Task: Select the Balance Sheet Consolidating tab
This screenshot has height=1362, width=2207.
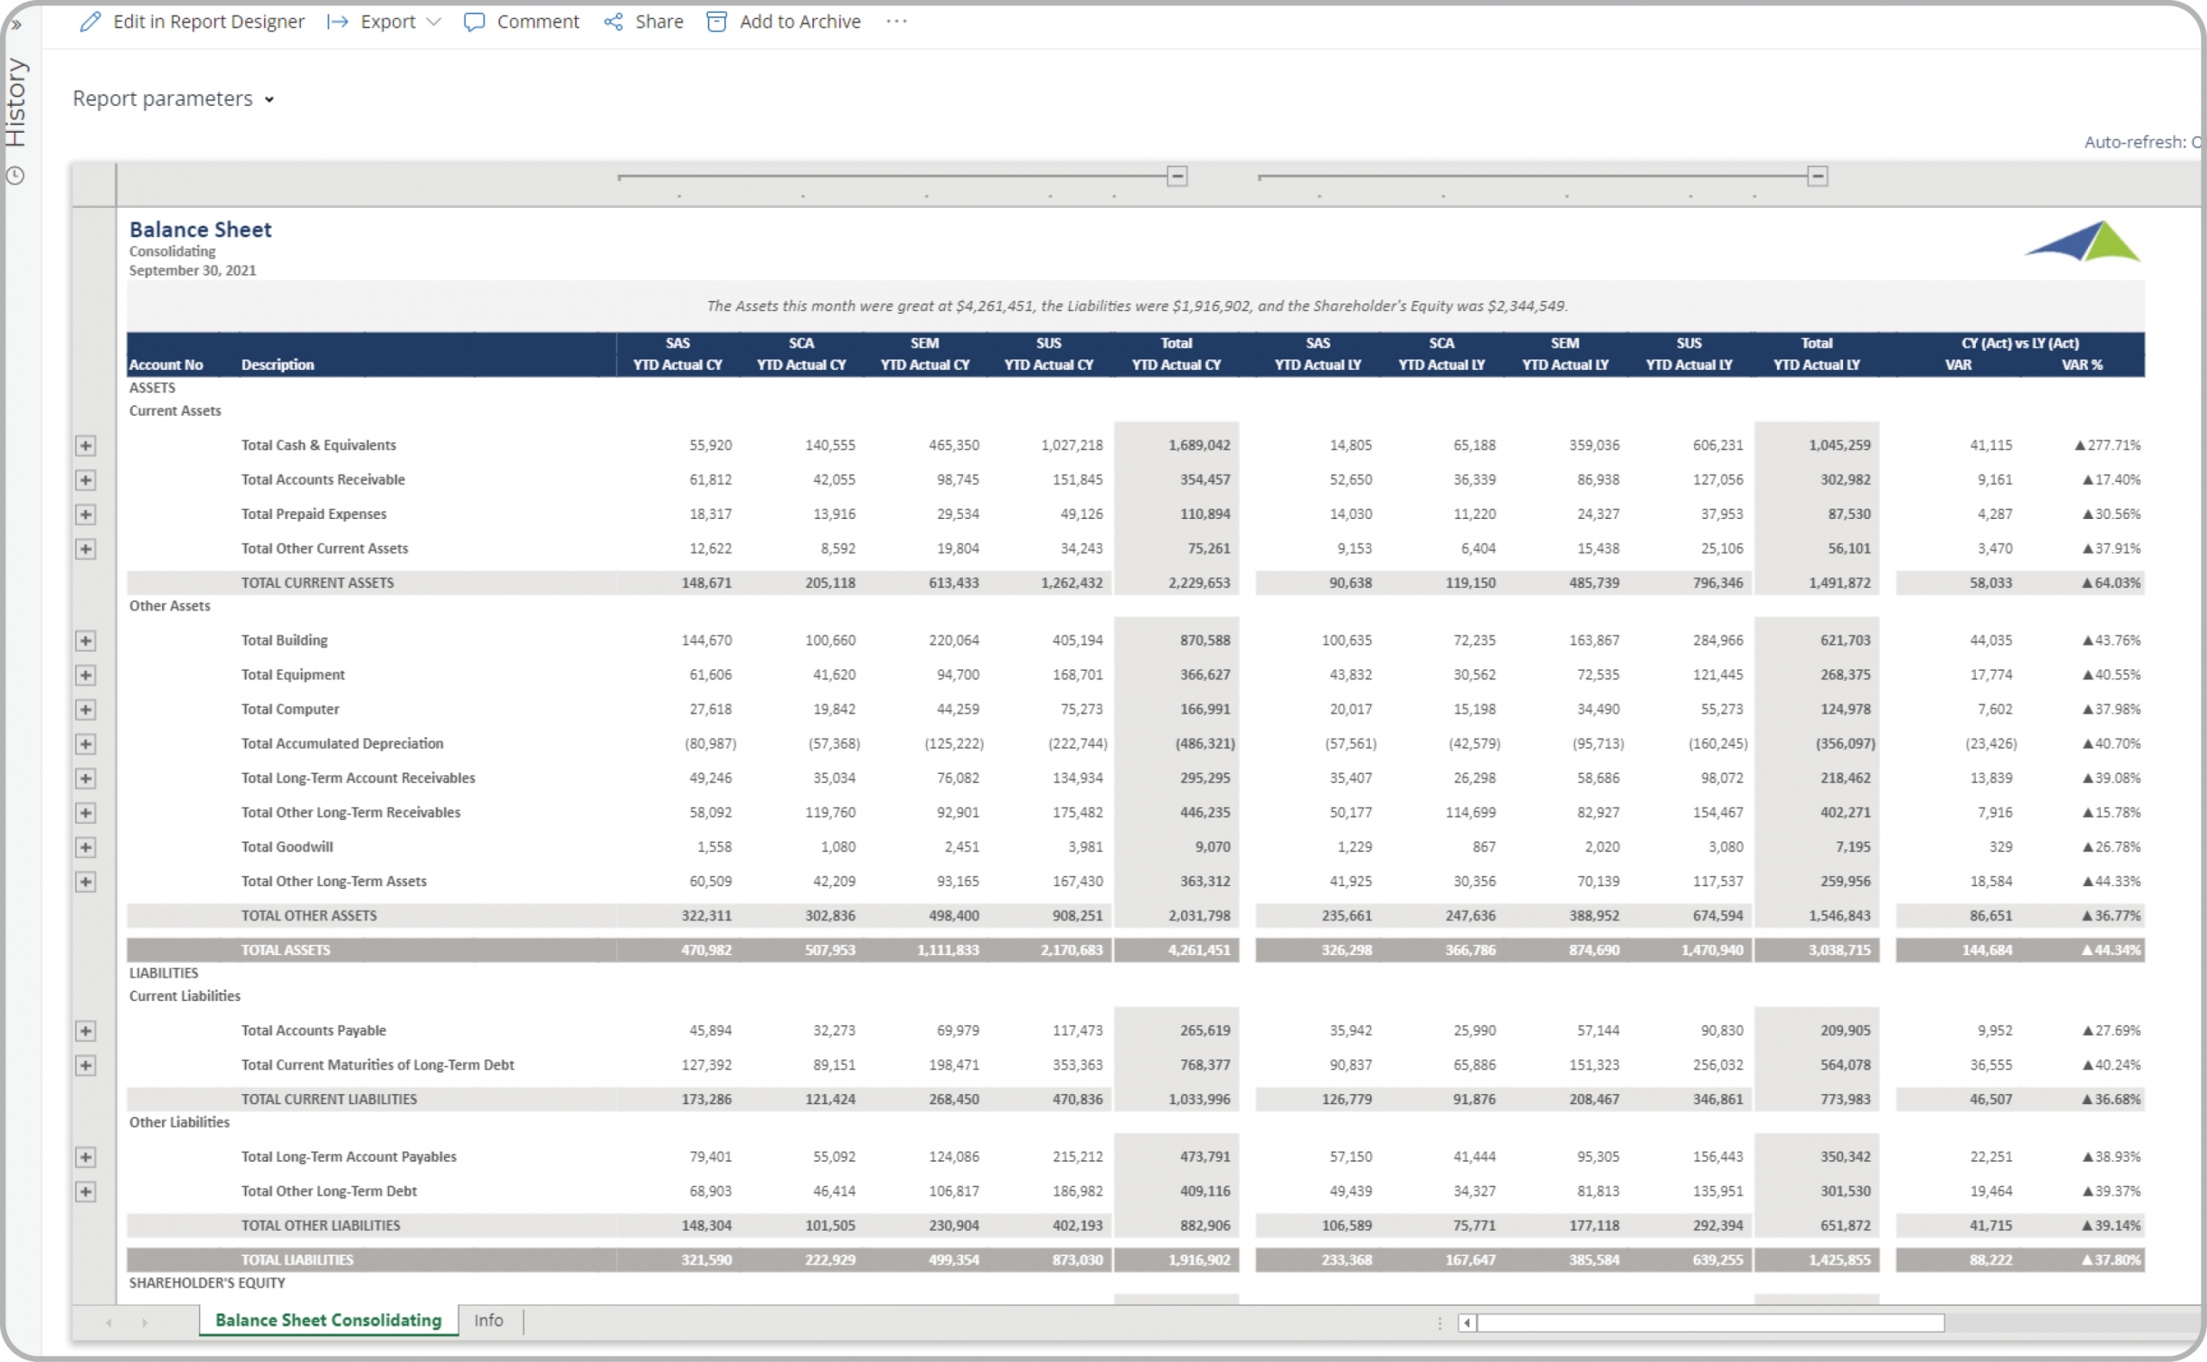Action: click(x=328, y=1320)
